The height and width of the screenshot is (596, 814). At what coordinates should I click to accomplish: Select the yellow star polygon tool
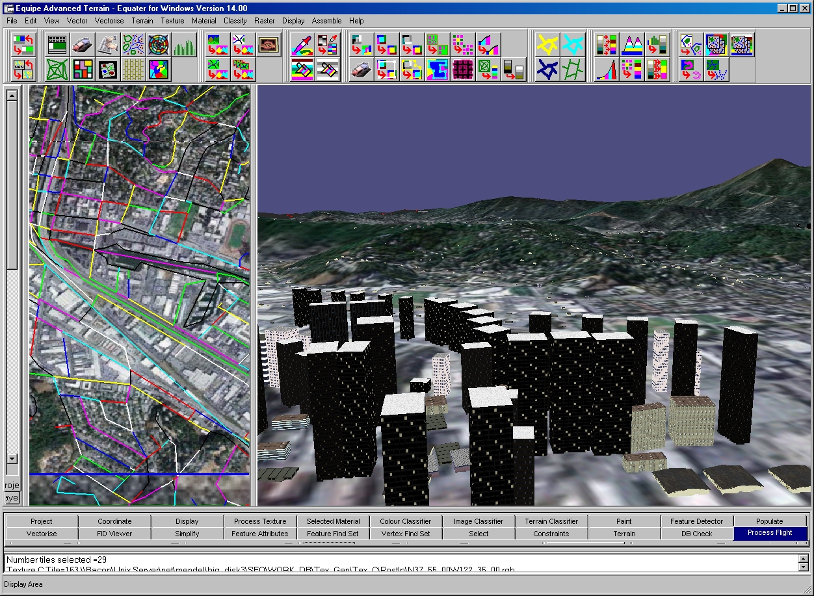tap(547, 45)
